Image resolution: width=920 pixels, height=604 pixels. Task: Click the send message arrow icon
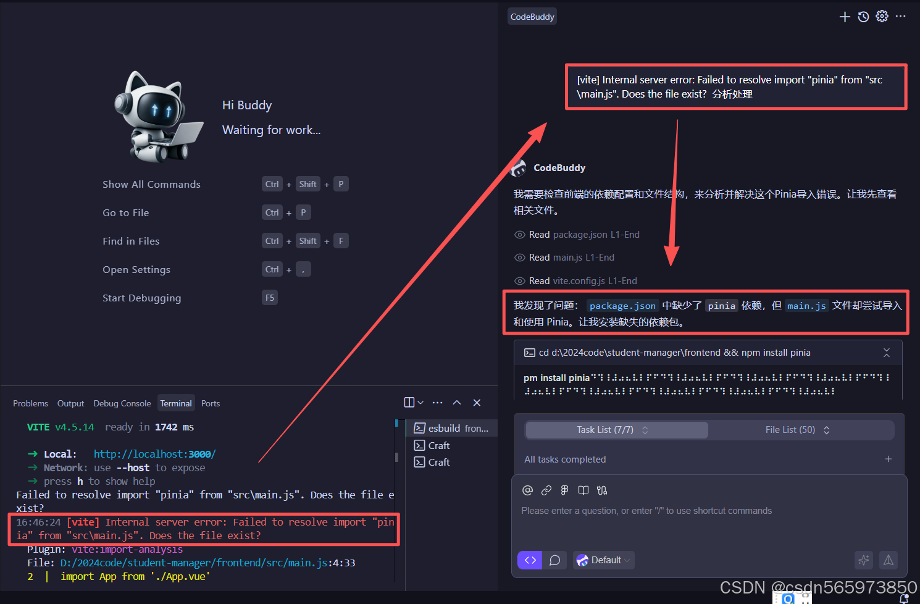click(889, 560)
